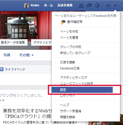The image size is (123, 125).
Task: Click the 動作確認用 page avatar icon
Action: point(63,22)
